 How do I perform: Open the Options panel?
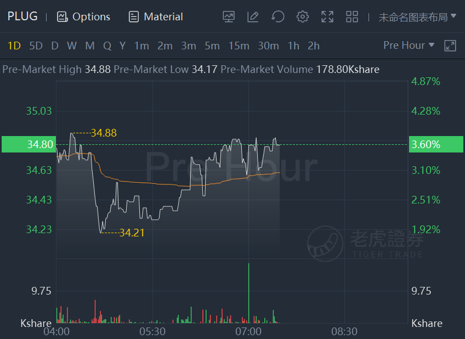click(x=83, y=16)
